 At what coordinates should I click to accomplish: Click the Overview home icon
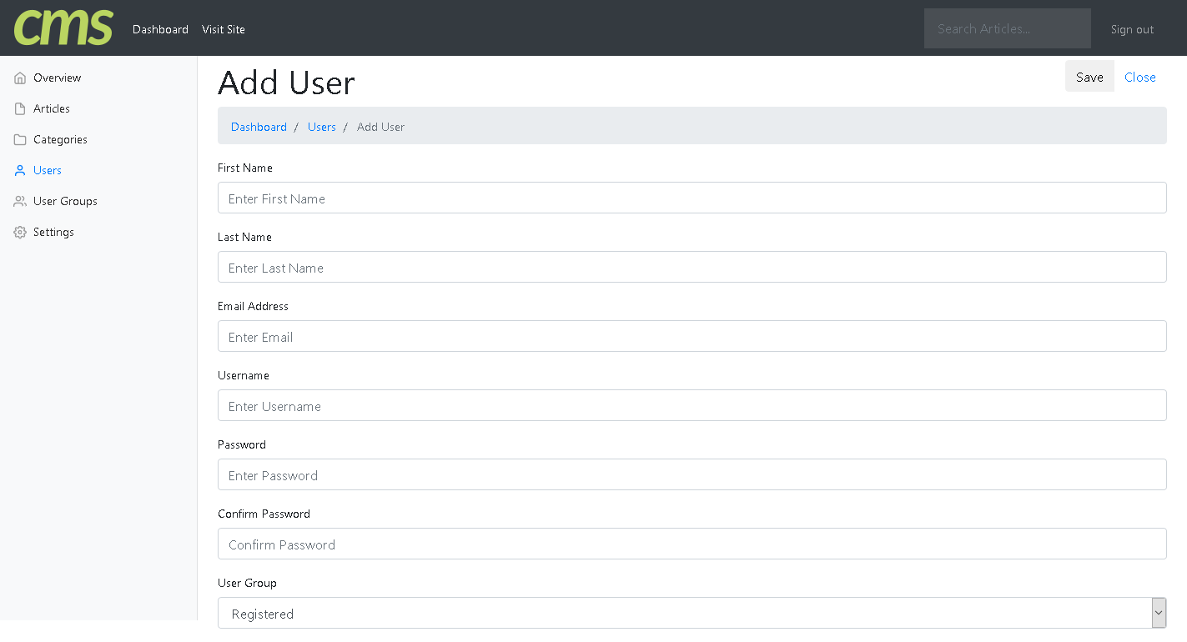click(20, 78)
